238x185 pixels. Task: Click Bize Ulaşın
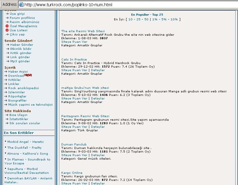pyautogui.click(x=18, y=115)
